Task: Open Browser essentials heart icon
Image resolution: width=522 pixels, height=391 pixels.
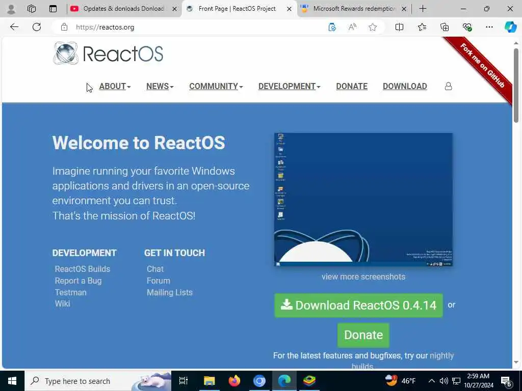Action: click(467, 27)
